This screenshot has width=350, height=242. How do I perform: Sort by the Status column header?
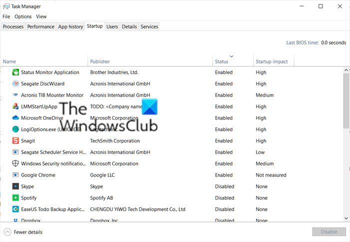click(233, 60)
